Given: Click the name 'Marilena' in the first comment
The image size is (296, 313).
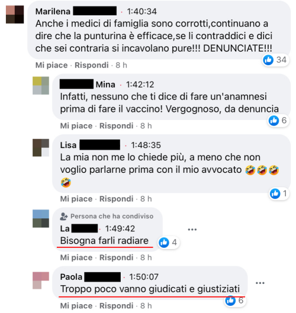Looking at the screenshot, I should point(53,12).
